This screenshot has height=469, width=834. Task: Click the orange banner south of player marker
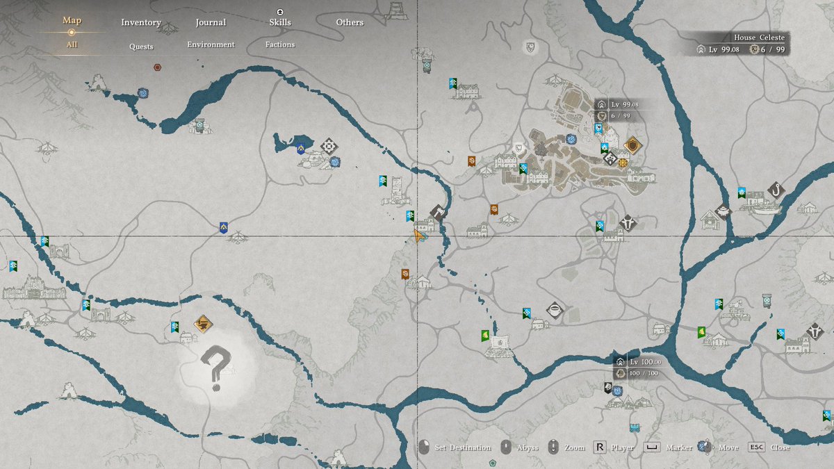tap(404, 274)
